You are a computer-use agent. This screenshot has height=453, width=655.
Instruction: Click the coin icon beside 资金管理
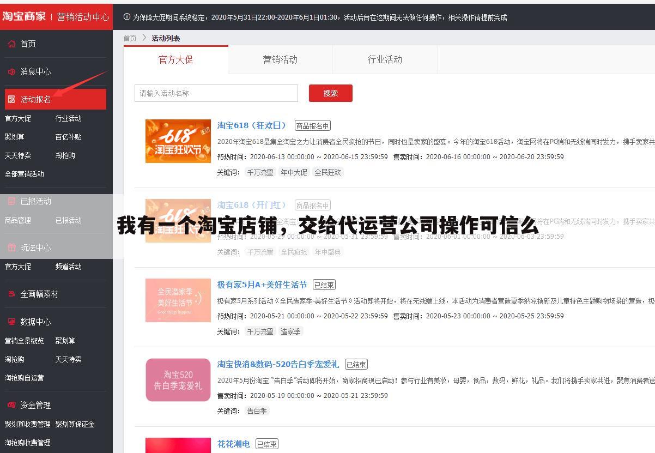click(11, 405)
